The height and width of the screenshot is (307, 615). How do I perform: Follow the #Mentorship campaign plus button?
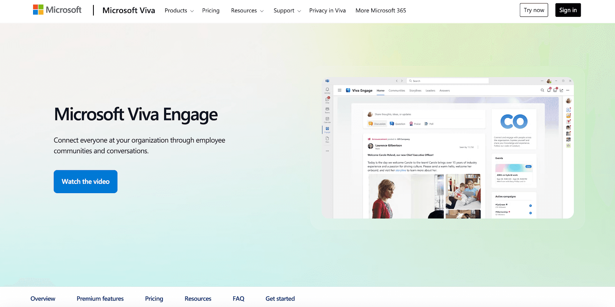pos(530,213)
